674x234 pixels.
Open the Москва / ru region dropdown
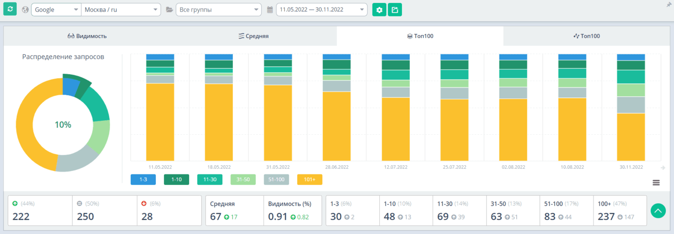121,10
